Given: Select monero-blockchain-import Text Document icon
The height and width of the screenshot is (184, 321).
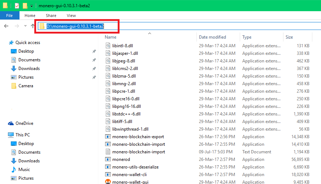Looking at the screenshot, I should 108,152.
